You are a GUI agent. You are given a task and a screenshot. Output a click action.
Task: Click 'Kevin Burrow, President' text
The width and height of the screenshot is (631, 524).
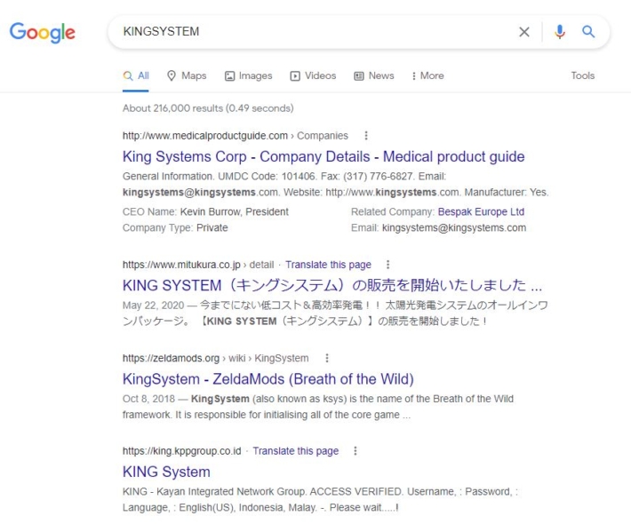[x=235, y=212]
